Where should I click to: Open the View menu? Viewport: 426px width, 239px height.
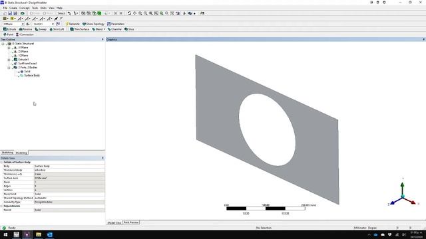pyautogui.click(x=51, y=8)
